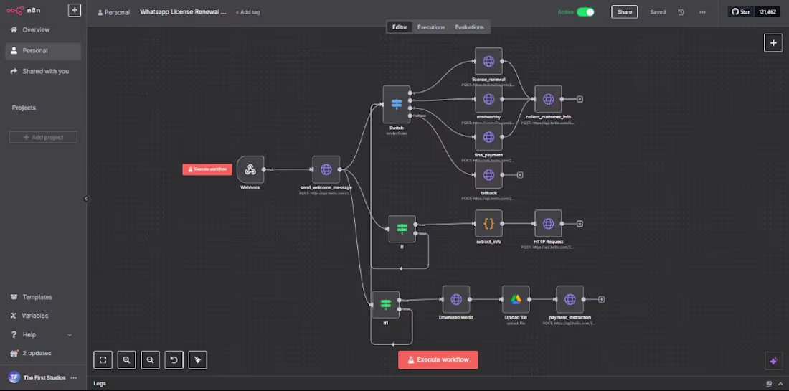
Task: Click workflow name Whatsapp License Renewal
Action: [x=183, y=11]
